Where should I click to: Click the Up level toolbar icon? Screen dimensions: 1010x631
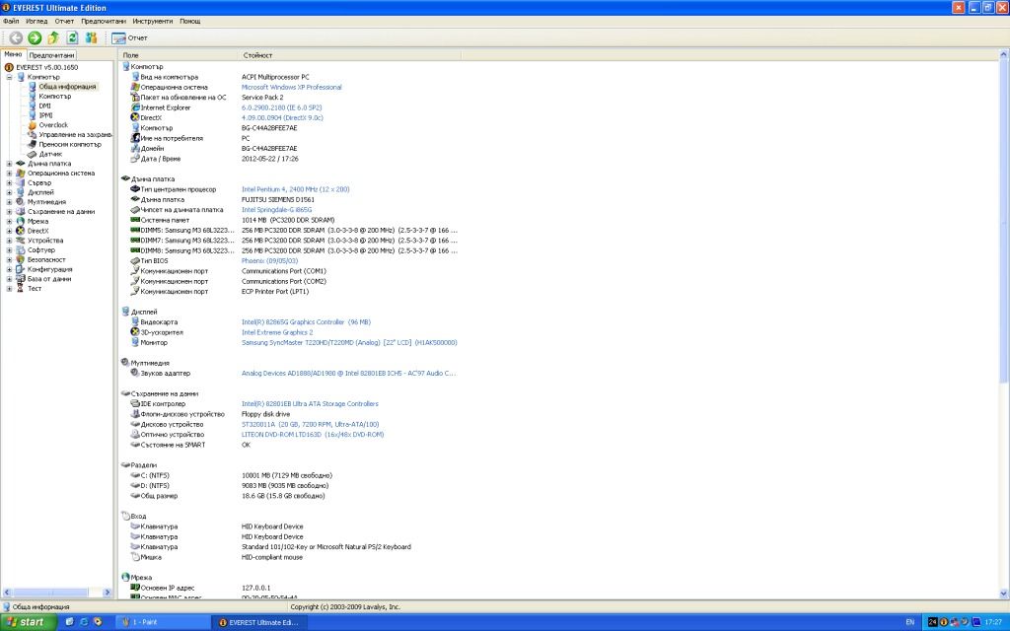point(53,38)
